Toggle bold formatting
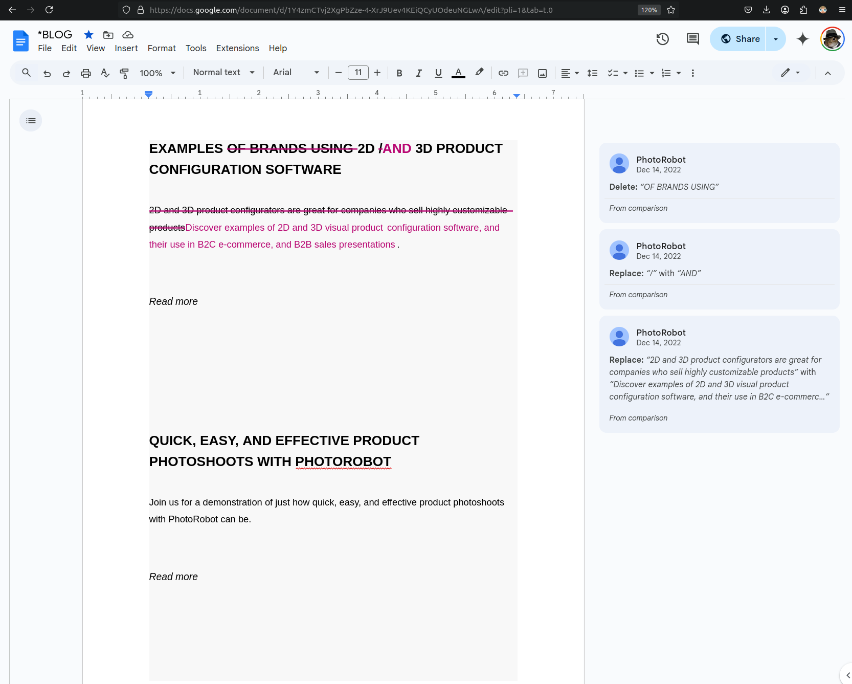This screenshot has height=684, width=852. tap(399, 73)
